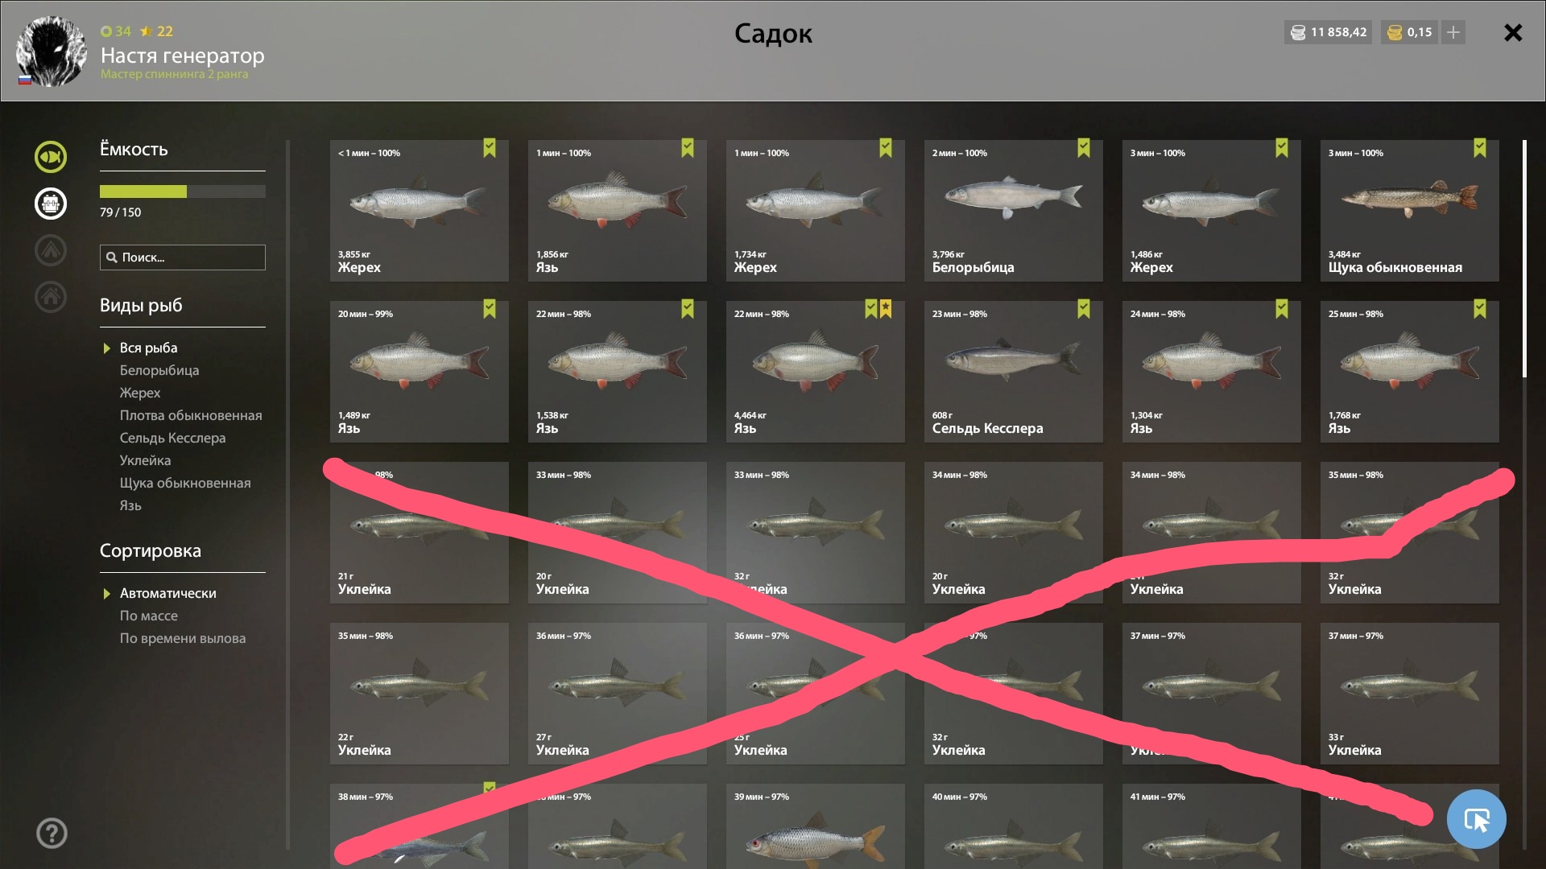Toggle bookmark flag on 3,855 кг Жерех
The height and width of the screenshot is (869, 1546).
490,148
